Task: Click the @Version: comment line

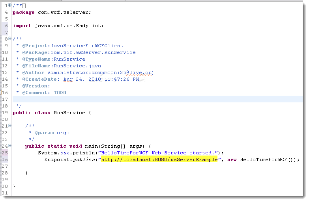Action: 36,86
